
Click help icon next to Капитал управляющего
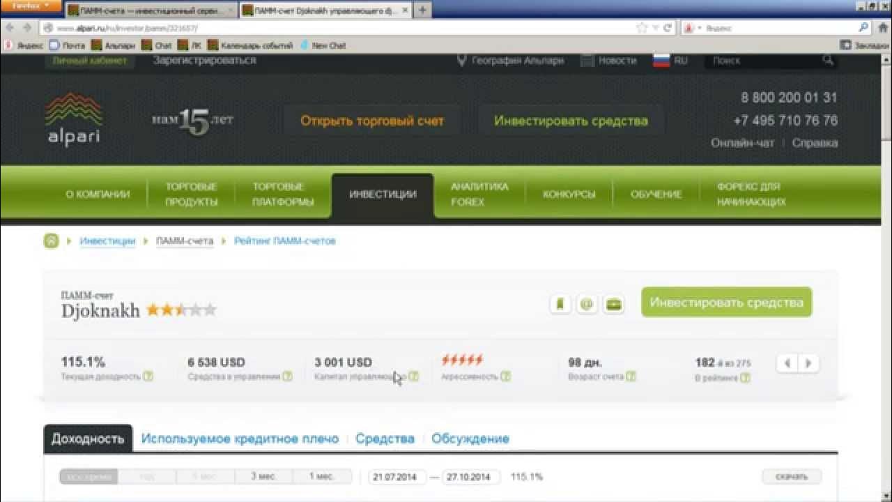[414, 376]
